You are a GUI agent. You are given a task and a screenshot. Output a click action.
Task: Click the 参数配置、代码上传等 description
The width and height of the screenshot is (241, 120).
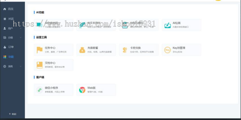[x=55, y=92]
